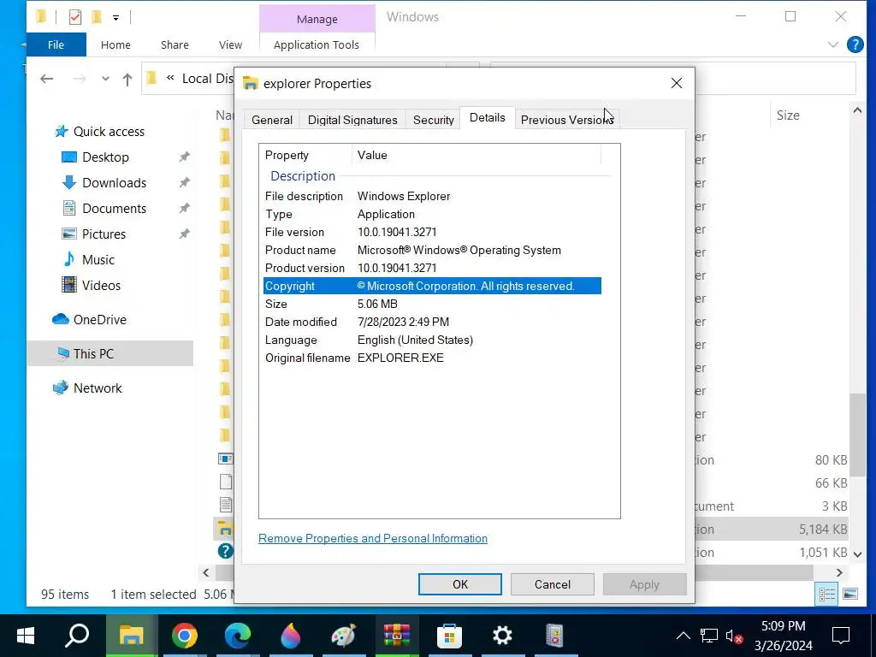Open the File menu tab
The width and height of the screenshot is (876, 657).
pyautogui.click(x=56, y=44)
